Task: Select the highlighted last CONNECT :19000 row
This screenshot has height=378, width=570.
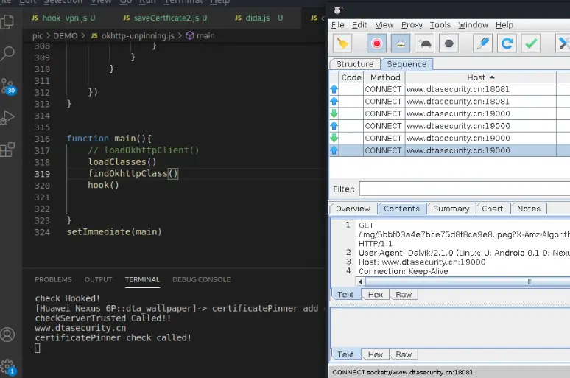Action: (449, 150)
